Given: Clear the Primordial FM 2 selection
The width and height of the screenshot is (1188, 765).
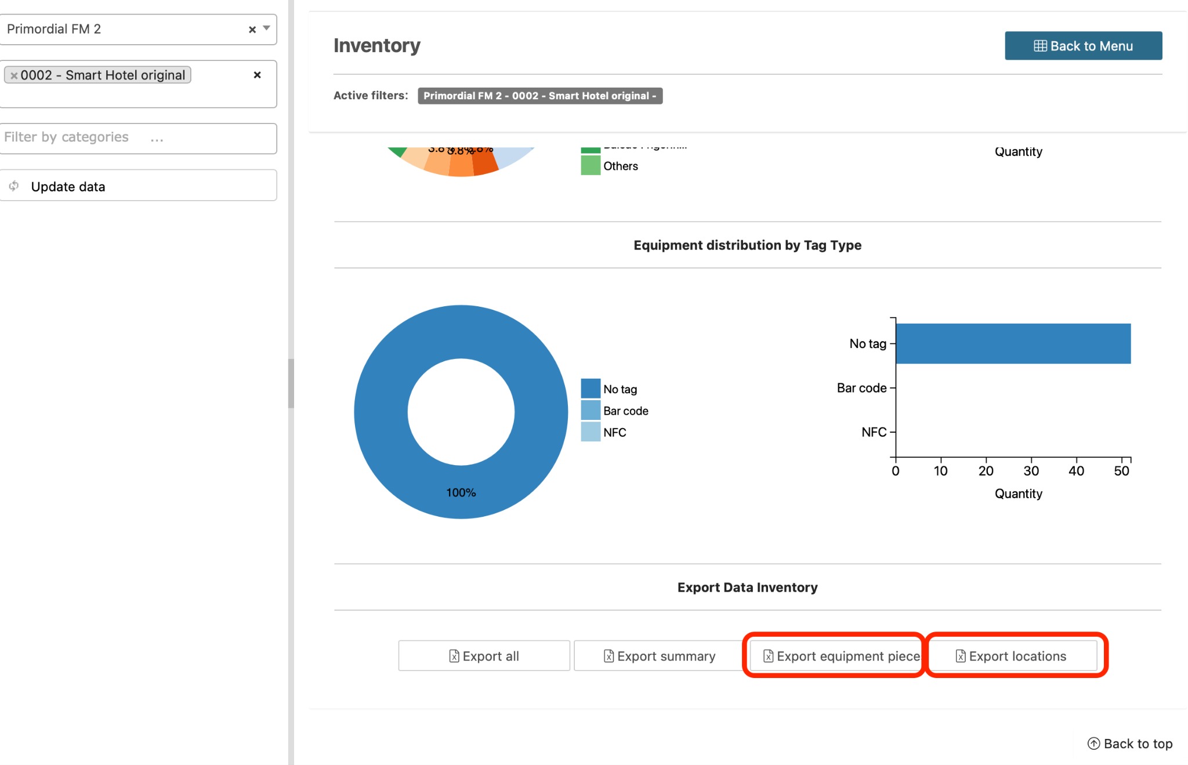Looking at the screenshot, I should (252, 30).
